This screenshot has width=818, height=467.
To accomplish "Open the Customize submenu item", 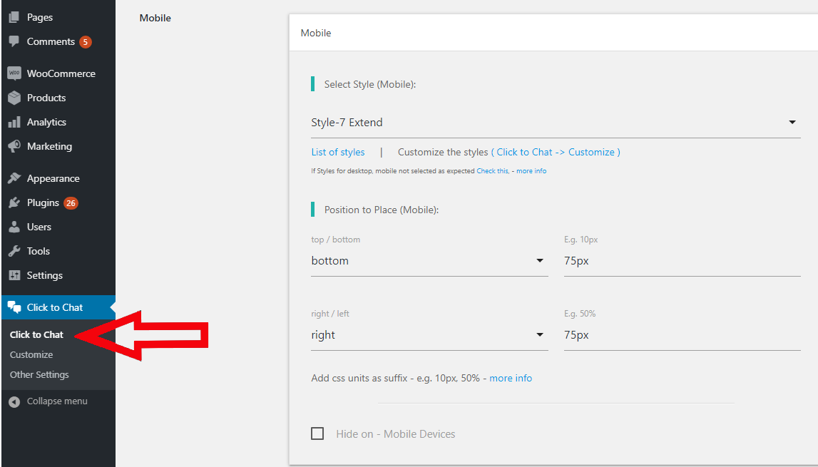I will coord(31,355).
